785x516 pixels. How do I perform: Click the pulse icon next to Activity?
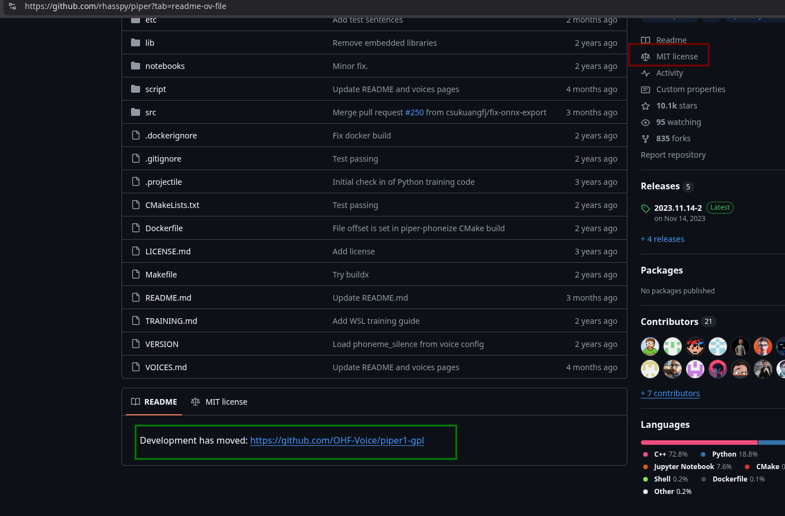click(646, 73)
